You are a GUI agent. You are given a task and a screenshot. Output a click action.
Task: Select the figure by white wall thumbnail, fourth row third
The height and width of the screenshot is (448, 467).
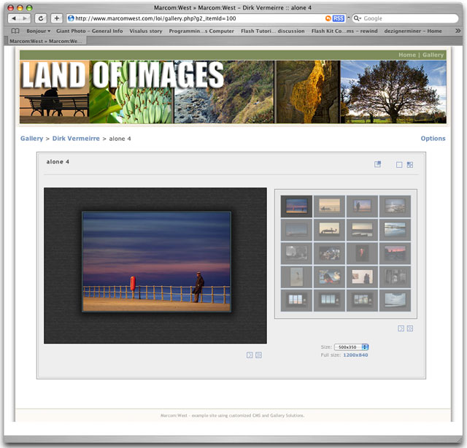click(362, 277)
